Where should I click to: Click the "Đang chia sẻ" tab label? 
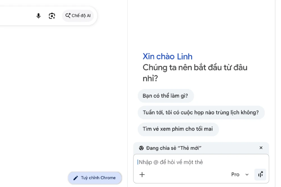coord(174,148)
